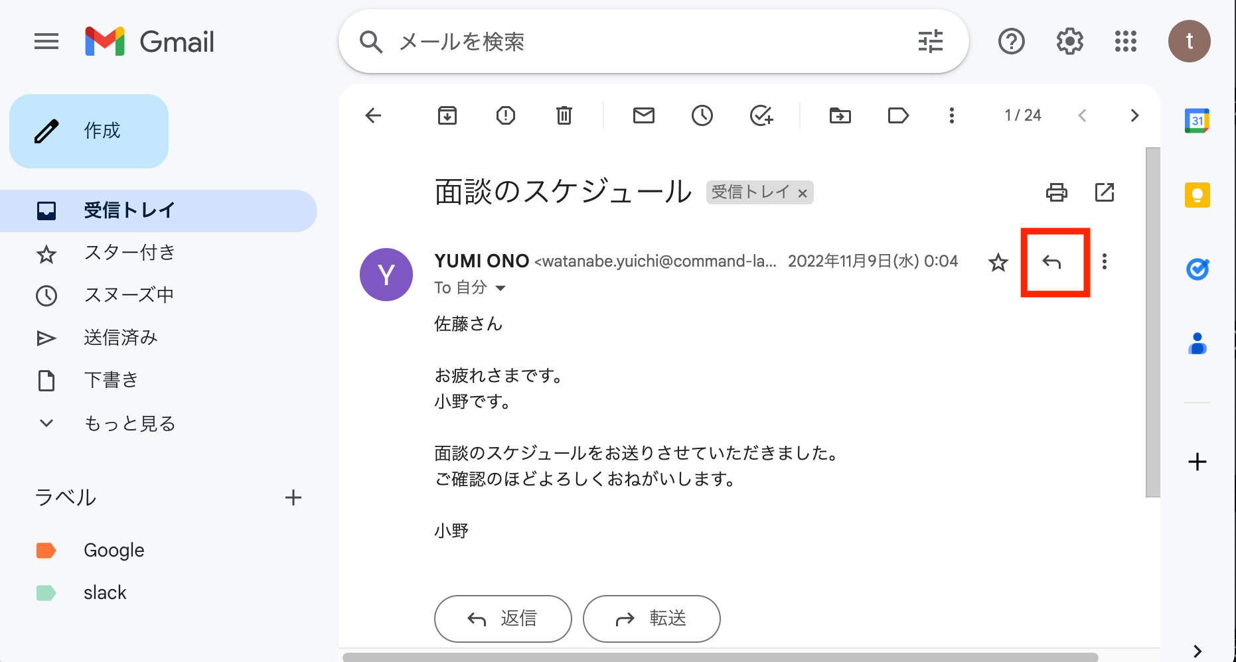The width and height of the screenshot is (1236, 662).
Task: Expand the recipient details next to To 自分
Action: 501,288
